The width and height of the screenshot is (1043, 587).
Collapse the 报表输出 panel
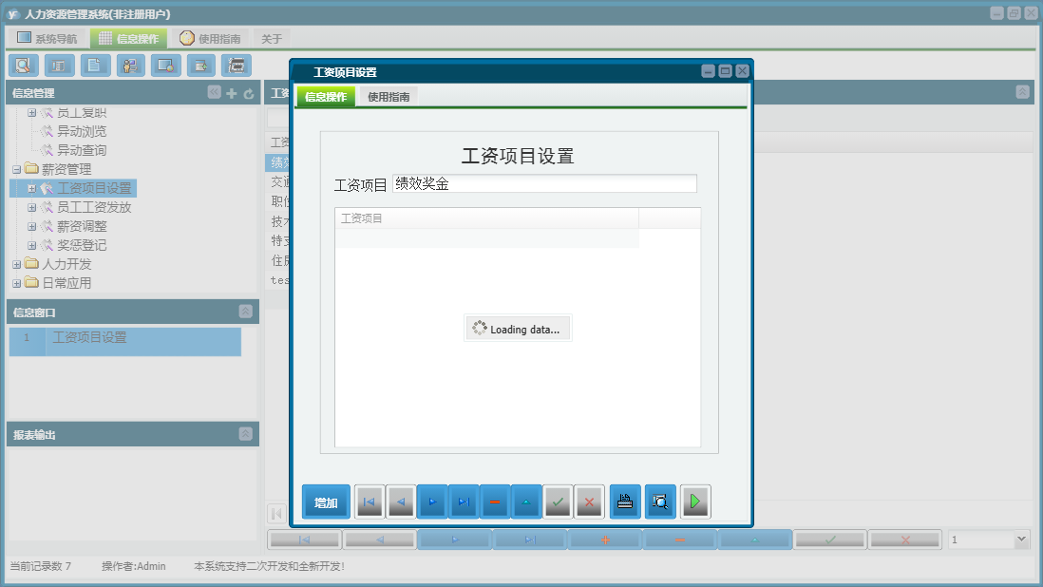(x=245, y=434)
